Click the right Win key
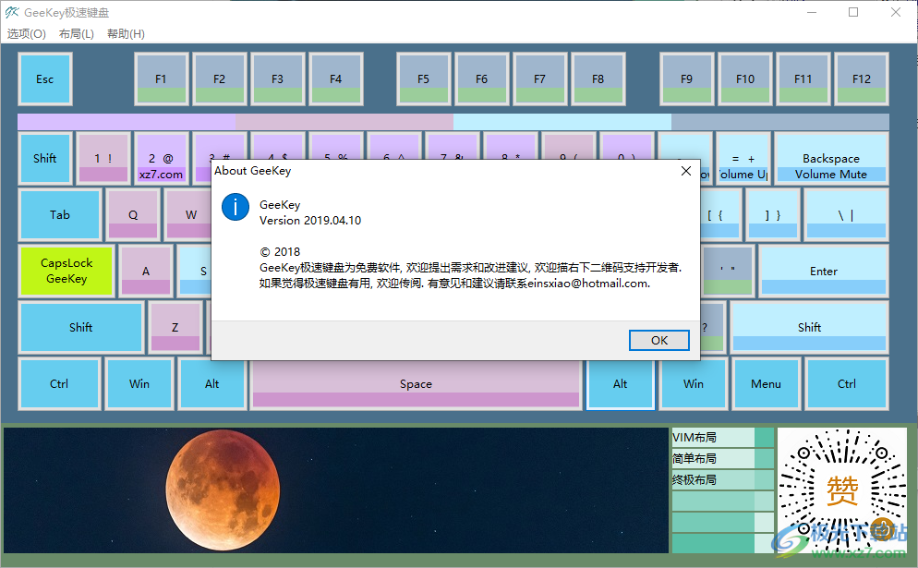Image resolution: width=918 pixels, height=568 pixels. (694, 383)
